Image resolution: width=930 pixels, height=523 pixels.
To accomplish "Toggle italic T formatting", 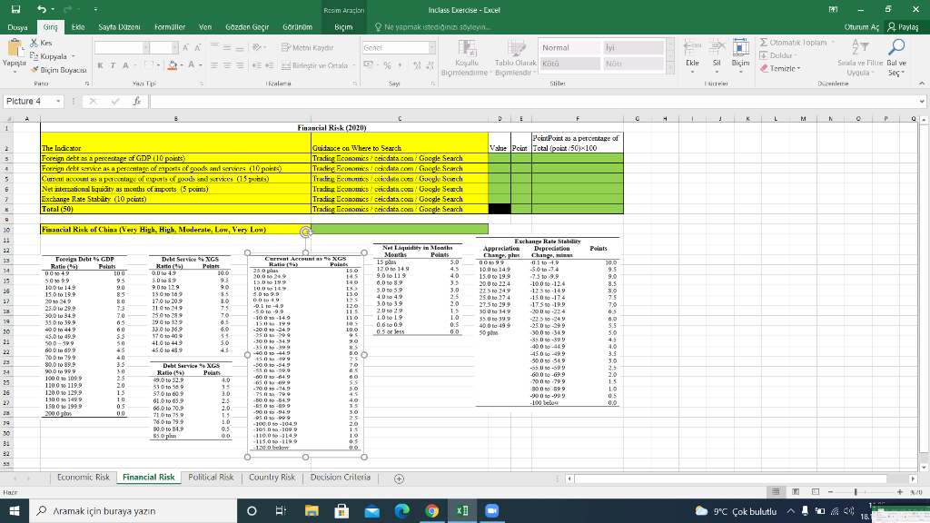I will point(113,65).
